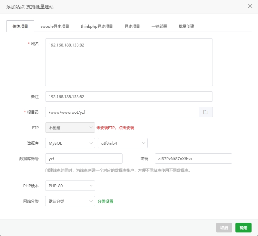Open the FTP 不创建 dropdown
The image size is (258, 236).
click(70, 128)
